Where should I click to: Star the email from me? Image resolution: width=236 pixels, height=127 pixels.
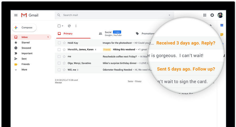click(64, 56)
